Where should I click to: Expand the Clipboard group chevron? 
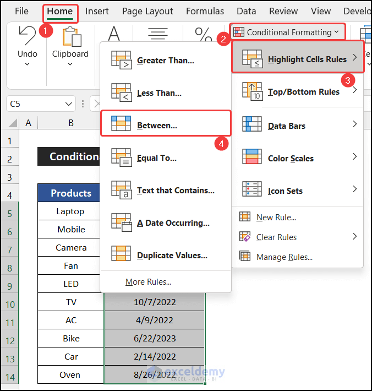[70, 64]
